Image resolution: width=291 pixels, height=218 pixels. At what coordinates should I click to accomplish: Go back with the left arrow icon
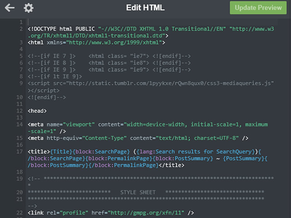10,8
